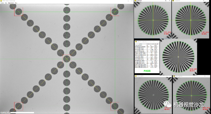This screenshot has width=211, height=114.
Task: Click the 57.66% reading on top-left star window
Action: [x=166, y=34]
